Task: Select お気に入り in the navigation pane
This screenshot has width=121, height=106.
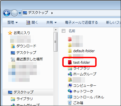Action: click(22, 33)
